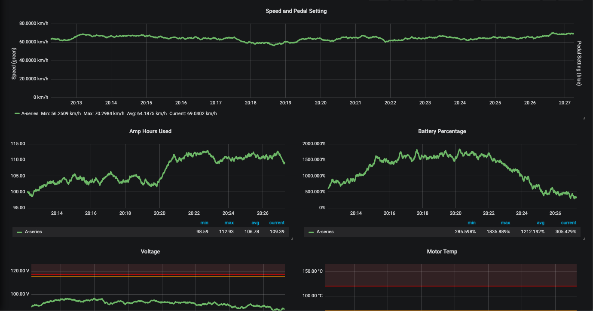Screen dimensions: 593x311
Task: Open the Speed and Pedal Setting panel menu
Action: point(296,11)
